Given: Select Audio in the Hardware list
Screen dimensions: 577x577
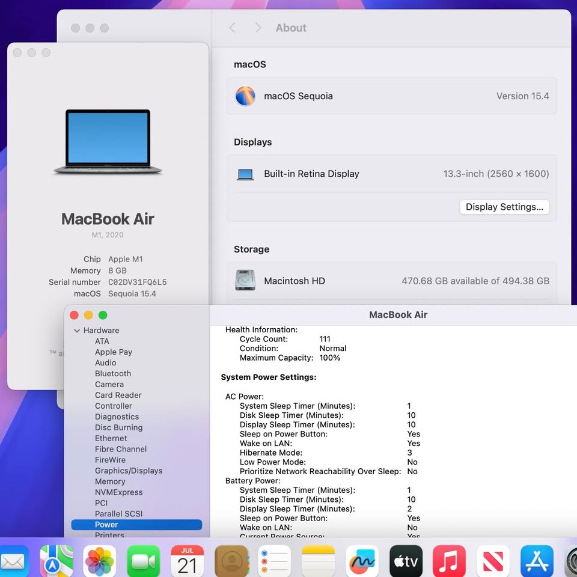Looking at the screenshot, I should click(105, 363).
